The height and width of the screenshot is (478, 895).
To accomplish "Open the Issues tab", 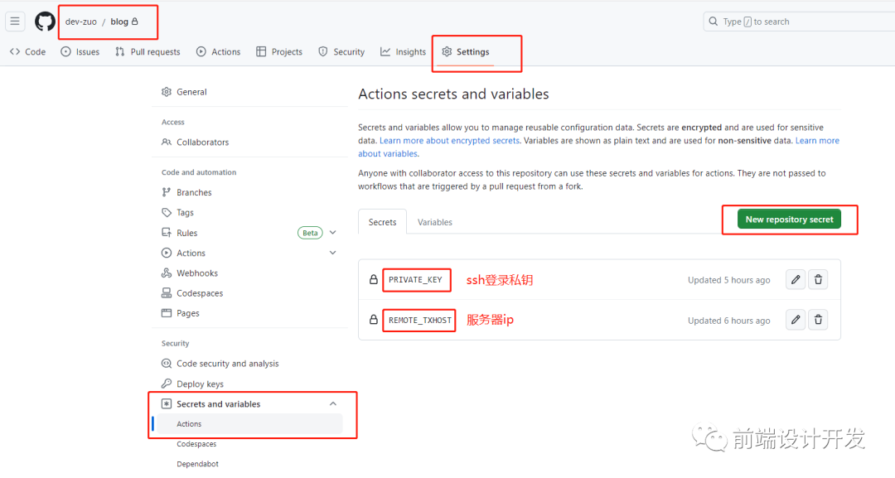I will [80, 52].
